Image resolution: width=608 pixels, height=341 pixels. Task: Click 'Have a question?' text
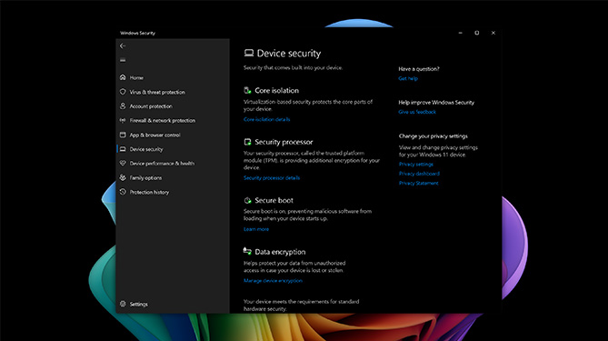(419, 69)
